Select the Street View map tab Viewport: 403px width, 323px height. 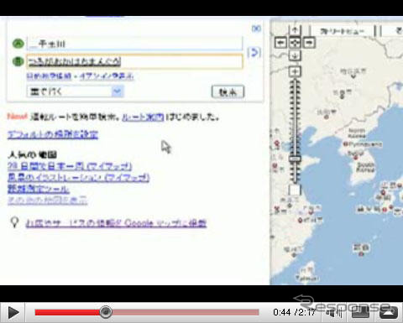click(342, 31)
